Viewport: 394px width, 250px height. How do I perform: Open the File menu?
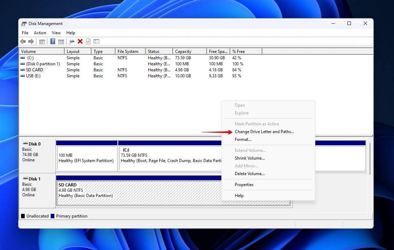coord(25,33)
